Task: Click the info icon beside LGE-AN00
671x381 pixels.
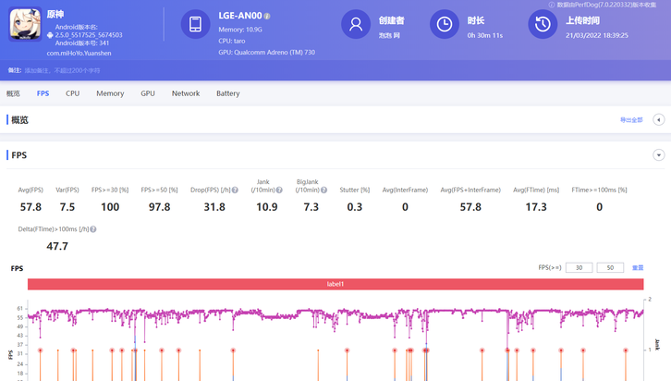Action: (x=267, y=17)
